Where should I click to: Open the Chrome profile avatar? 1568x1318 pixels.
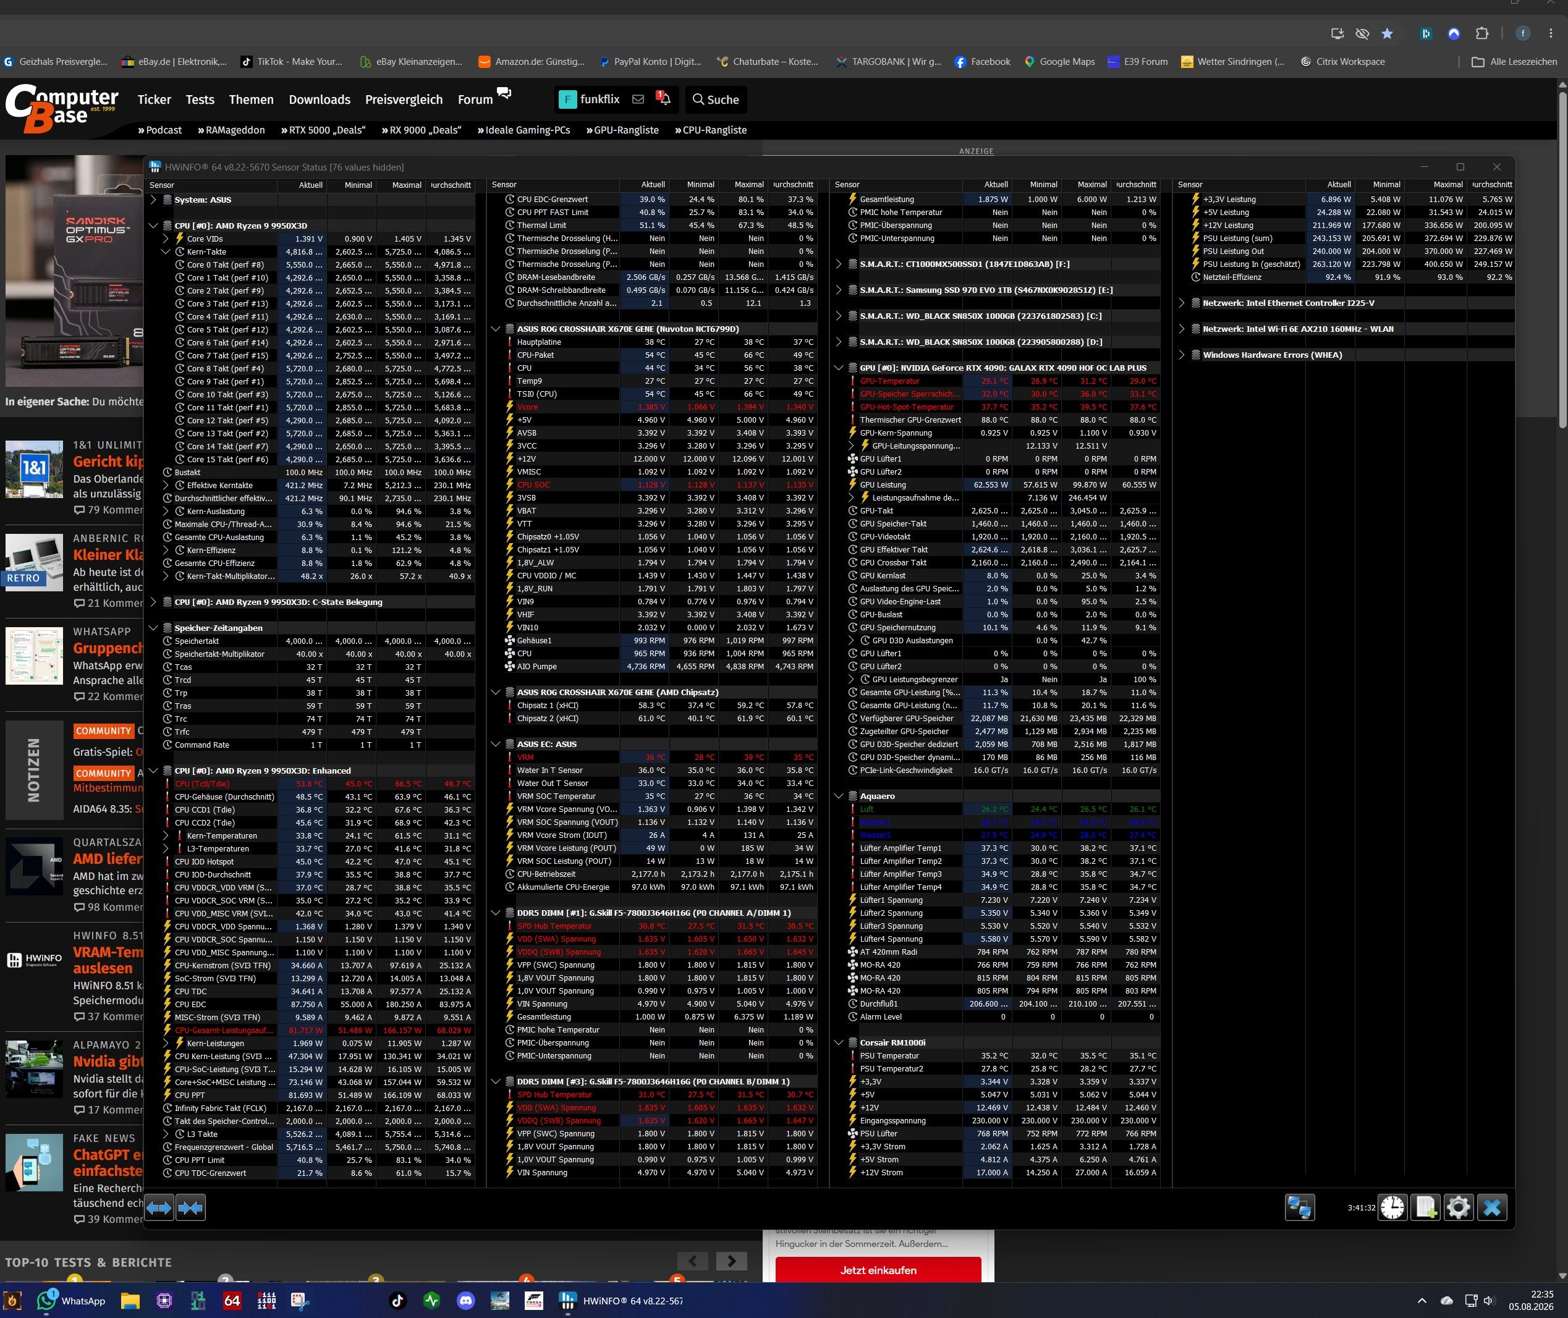1522,33
